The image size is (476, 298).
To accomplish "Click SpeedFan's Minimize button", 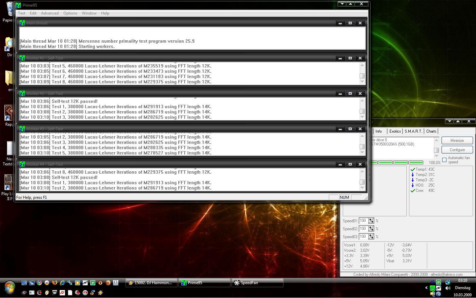I will click(457, 141).
